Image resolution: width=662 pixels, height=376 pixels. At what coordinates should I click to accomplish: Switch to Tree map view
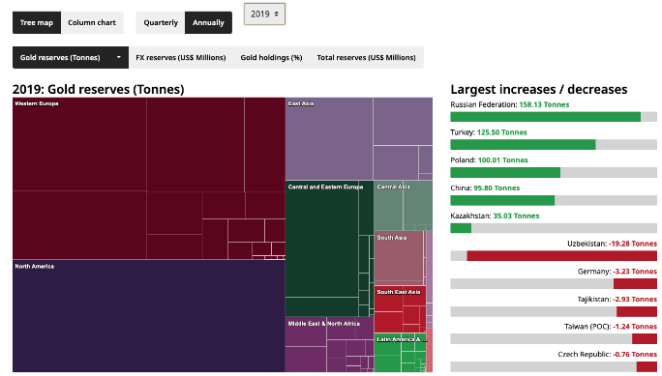pyautogui.click(x=37, y=23)
